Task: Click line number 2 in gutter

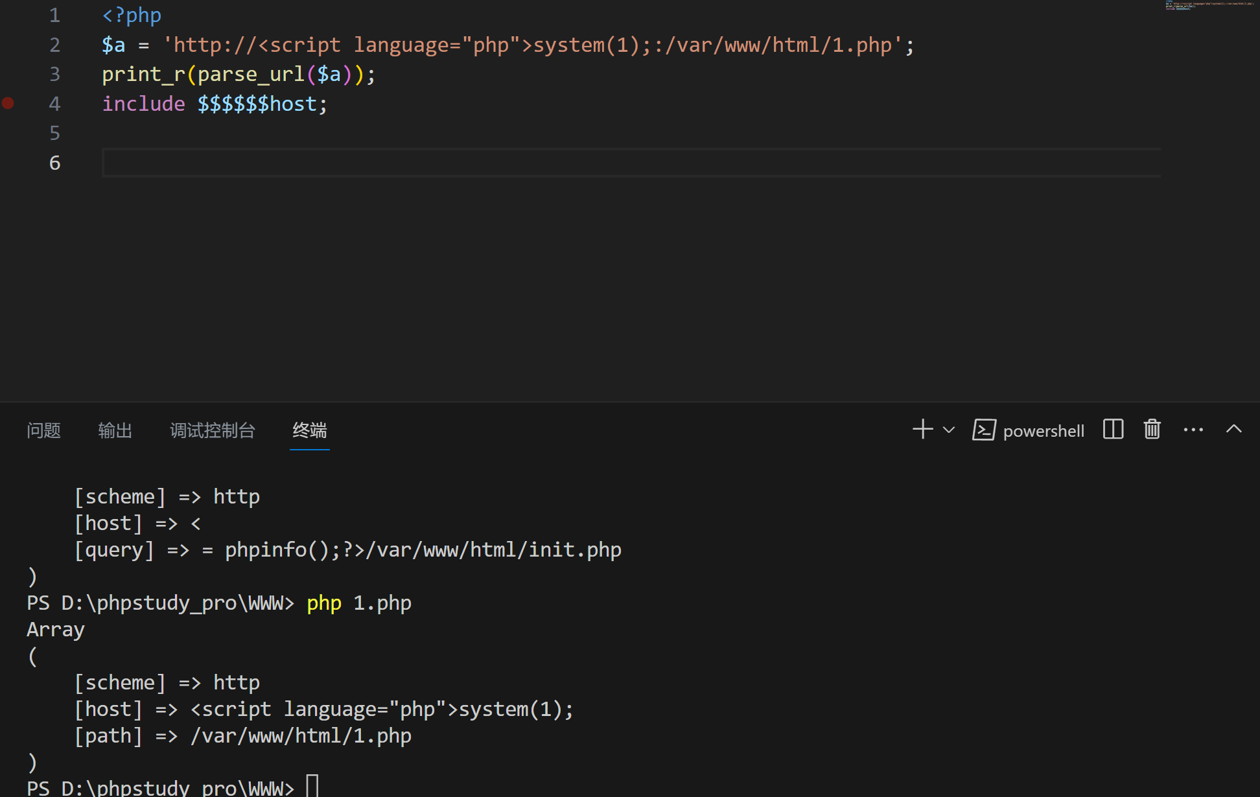Action: pos(54,45)
